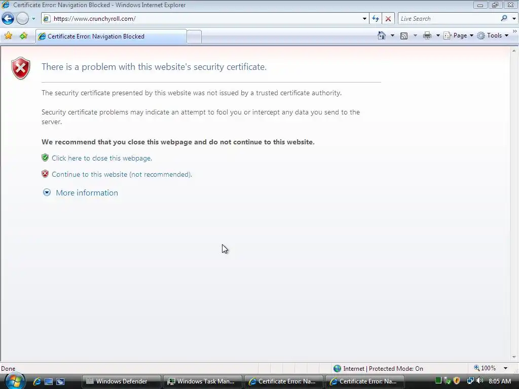The image size is (519, 389).
Task: Select the Certificate Error: Navigation Blocked tab
Action: click(x=111, y=36)
